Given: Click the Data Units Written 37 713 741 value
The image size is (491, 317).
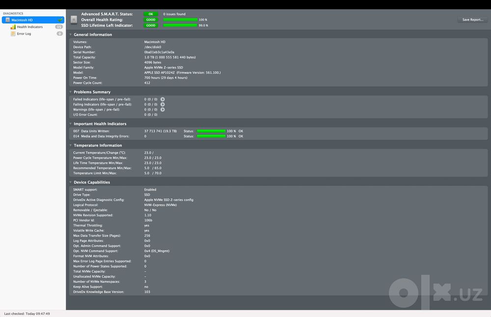Looking at the screenshot, I should point(161,131).
